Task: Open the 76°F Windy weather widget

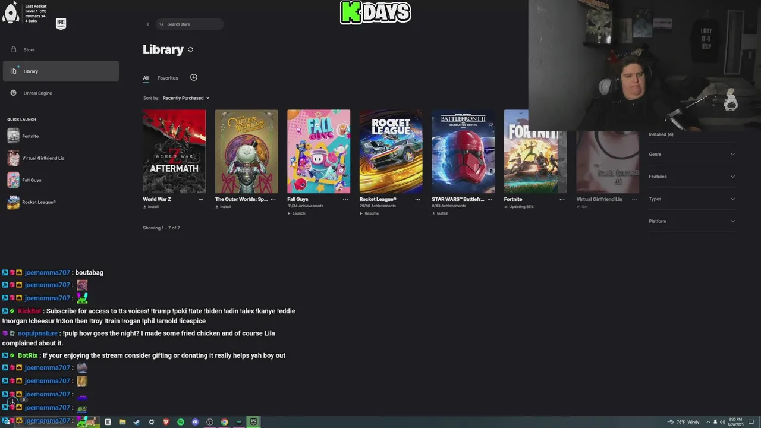Action: click(684, 422)
